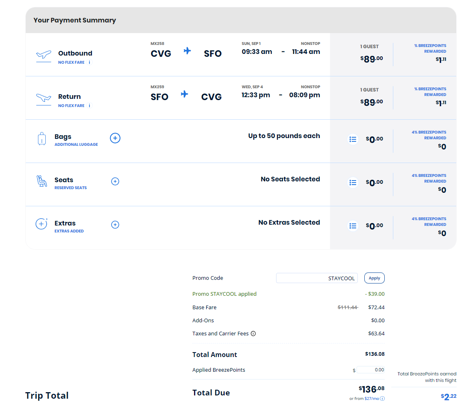
Task: Show Bags price details list icon
Action: (353, 139)
